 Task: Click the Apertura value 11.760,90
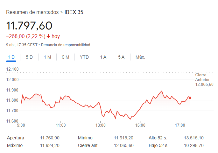[x=50, y=138]
